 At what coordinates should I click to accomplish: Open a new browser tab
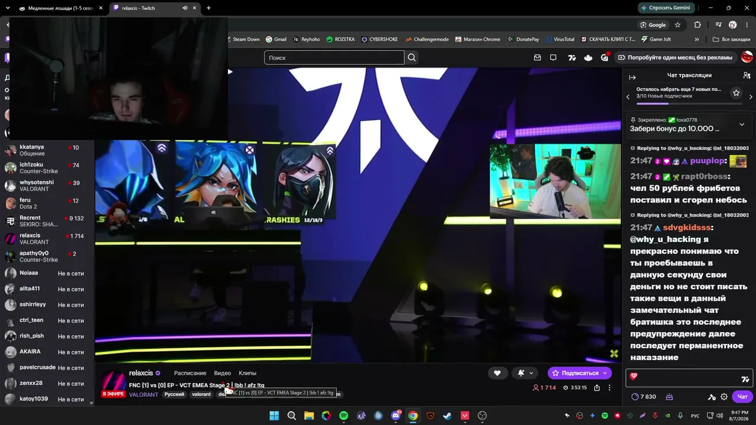208,8
